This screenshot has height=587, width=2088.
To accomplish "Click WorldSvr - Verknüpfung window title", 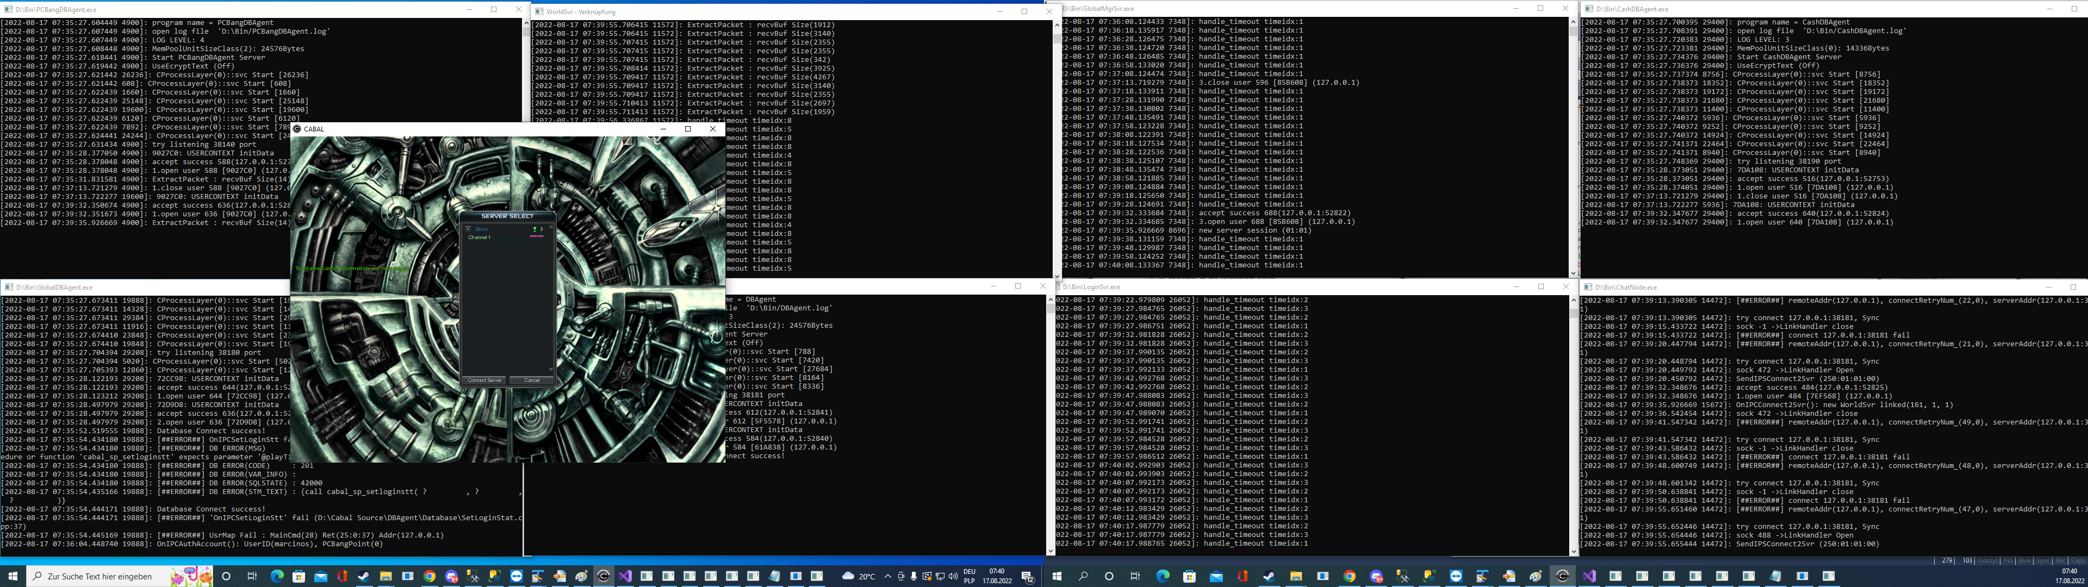I will 580,12.
